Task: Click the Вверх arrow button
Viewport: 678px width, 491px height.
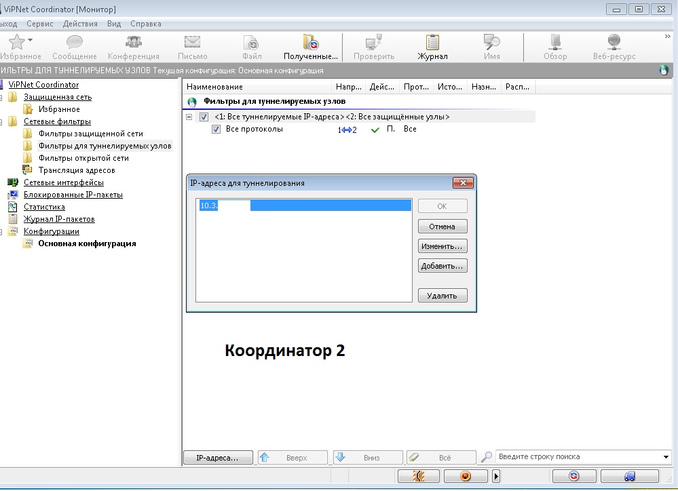Action: pos(293,457)
